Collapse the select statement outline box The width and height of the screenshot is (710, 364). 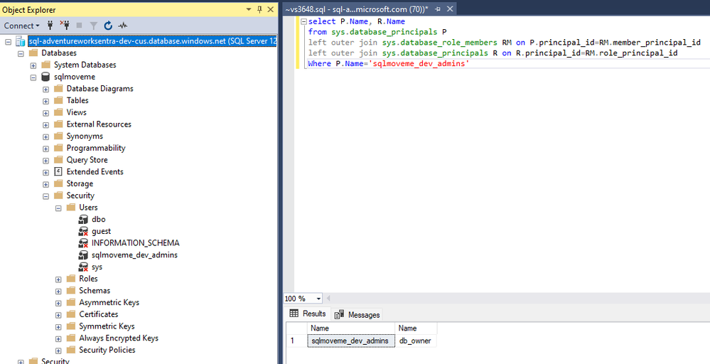point(303,22)
